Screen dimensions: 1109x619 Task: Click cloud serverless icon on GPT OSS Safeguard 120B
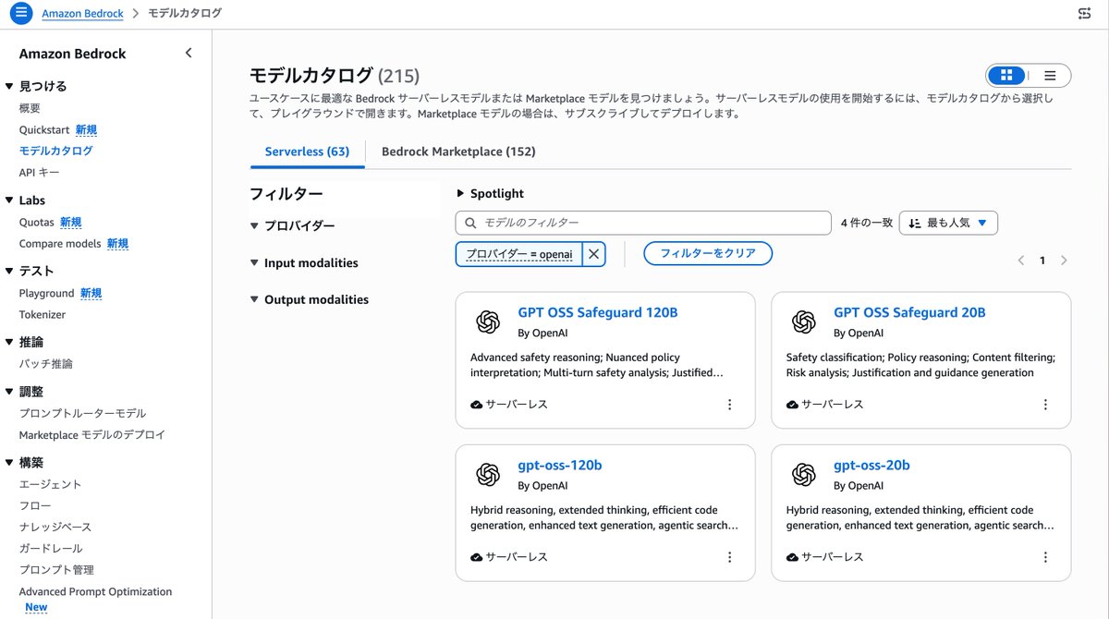[477, 405]
